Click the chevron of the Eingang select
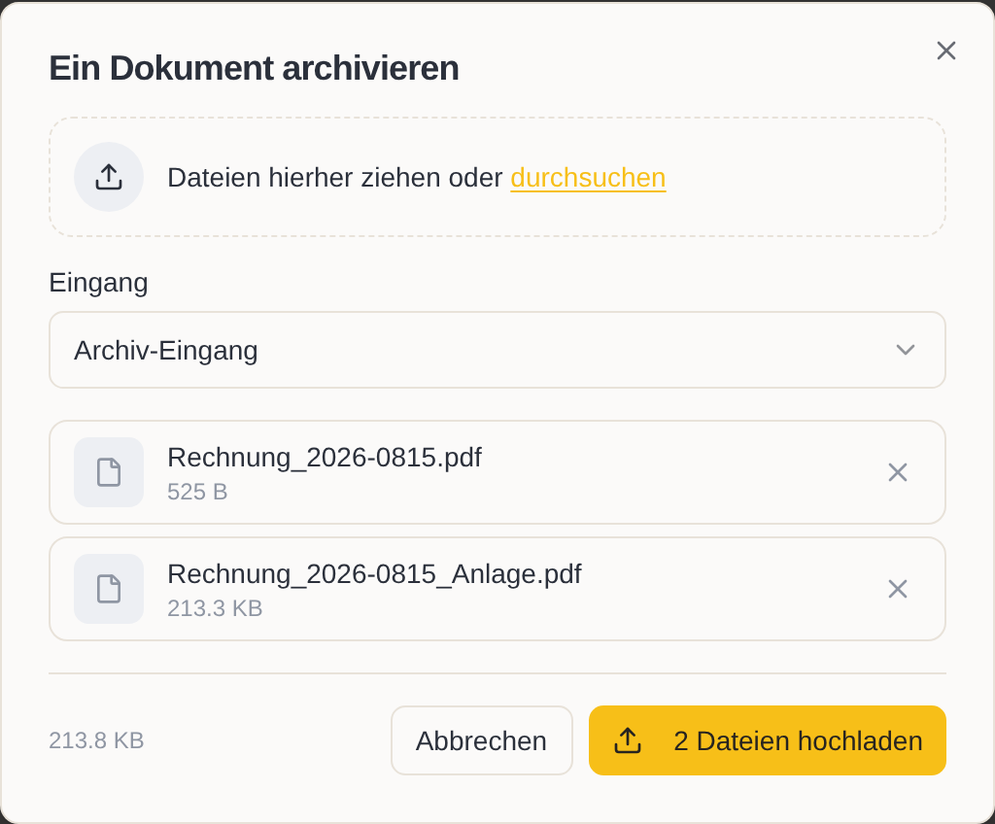Viewport: 995px width, 824px height. click(906, 350)
